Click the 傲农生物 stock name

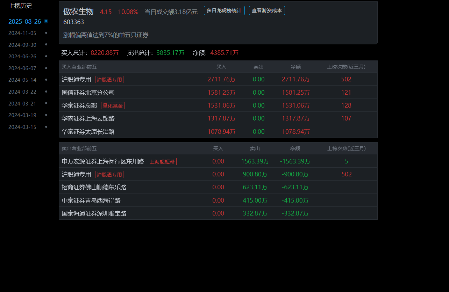coord(78,11)
